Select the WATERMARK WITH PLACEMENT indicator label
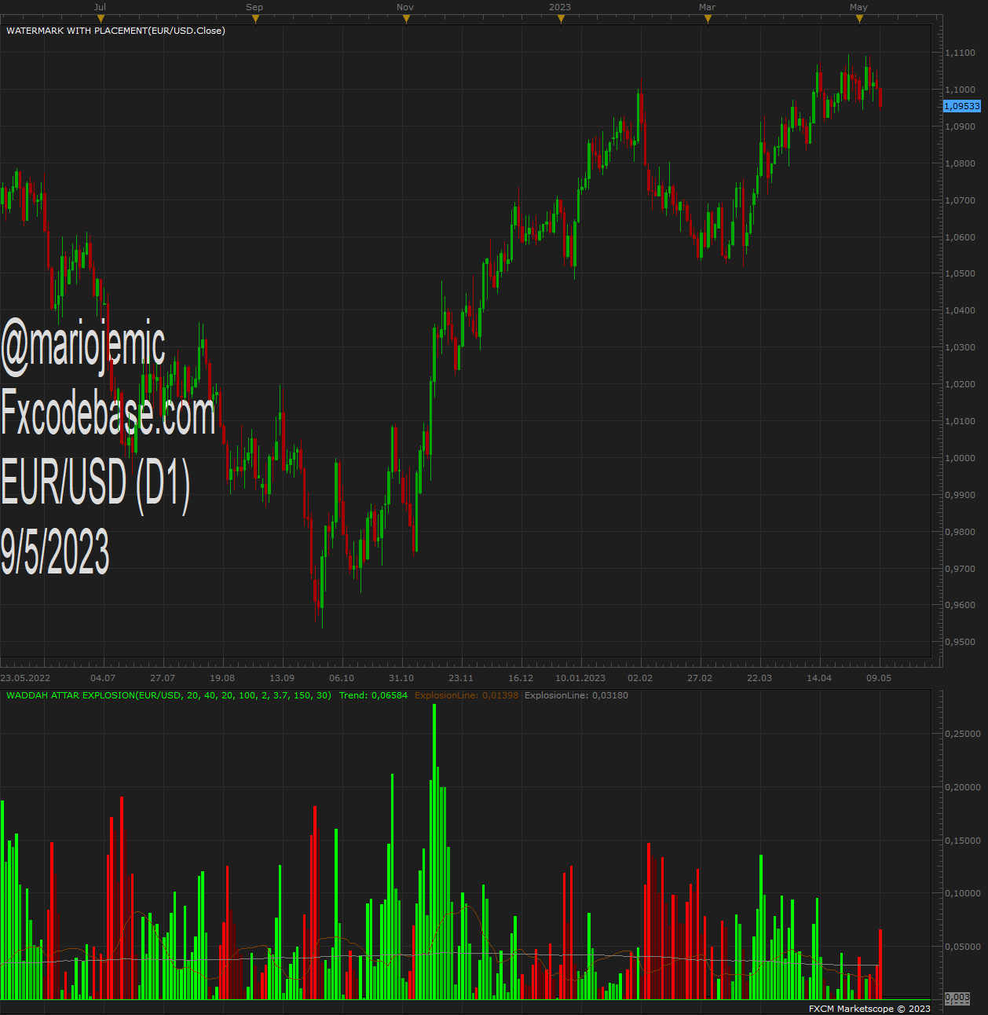988x1015 pixels. tap(115, 31)
